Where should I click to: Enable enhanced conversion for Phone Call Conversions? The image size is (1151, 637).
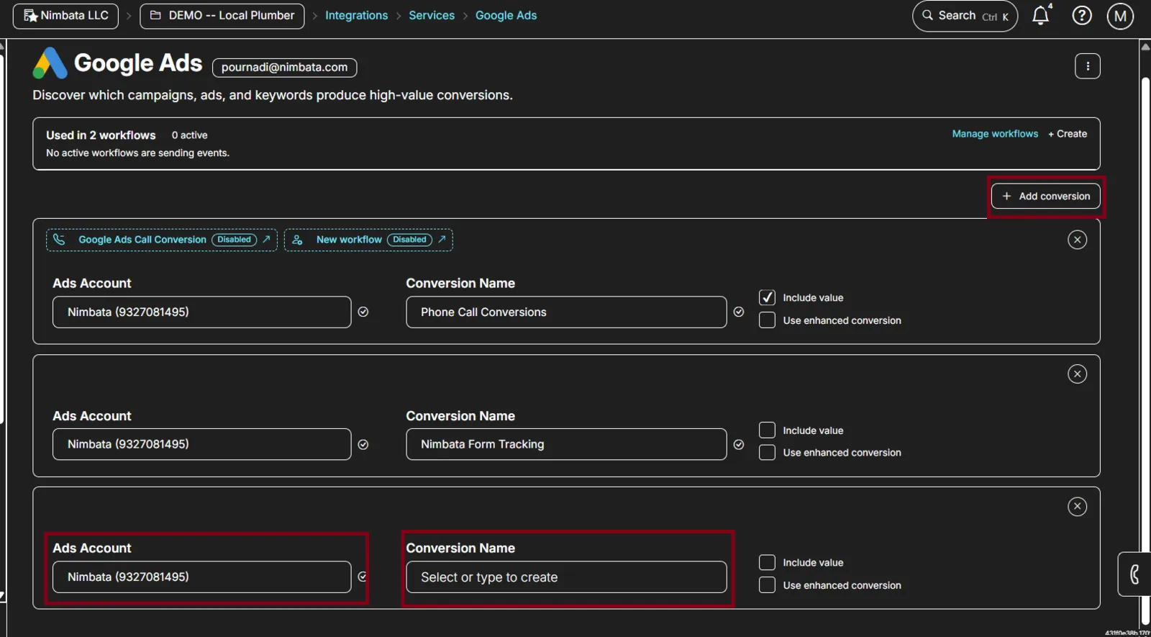pyautogui.click(x=767, y=320)
